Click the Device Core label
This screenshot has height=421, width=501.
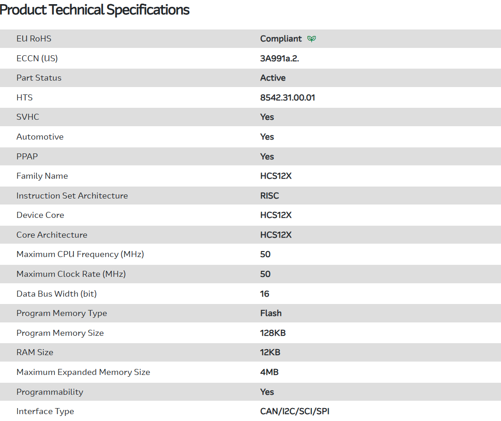pos(40,215)
